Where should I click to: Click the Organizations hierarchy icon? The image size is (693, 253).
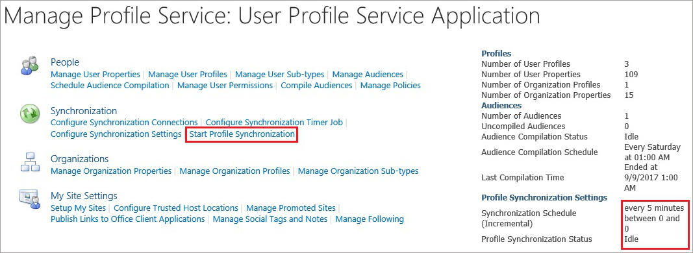pos(30,162)
